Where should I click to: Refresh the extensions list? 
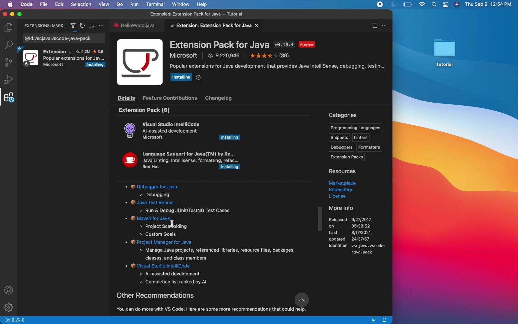[x=82, y=25]
